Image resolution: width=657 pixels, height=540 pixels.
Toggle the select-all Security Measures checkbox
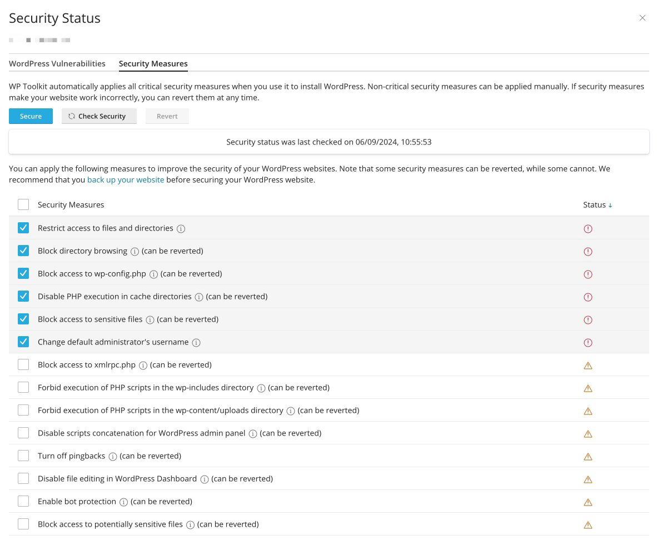(x=23, y=204)
